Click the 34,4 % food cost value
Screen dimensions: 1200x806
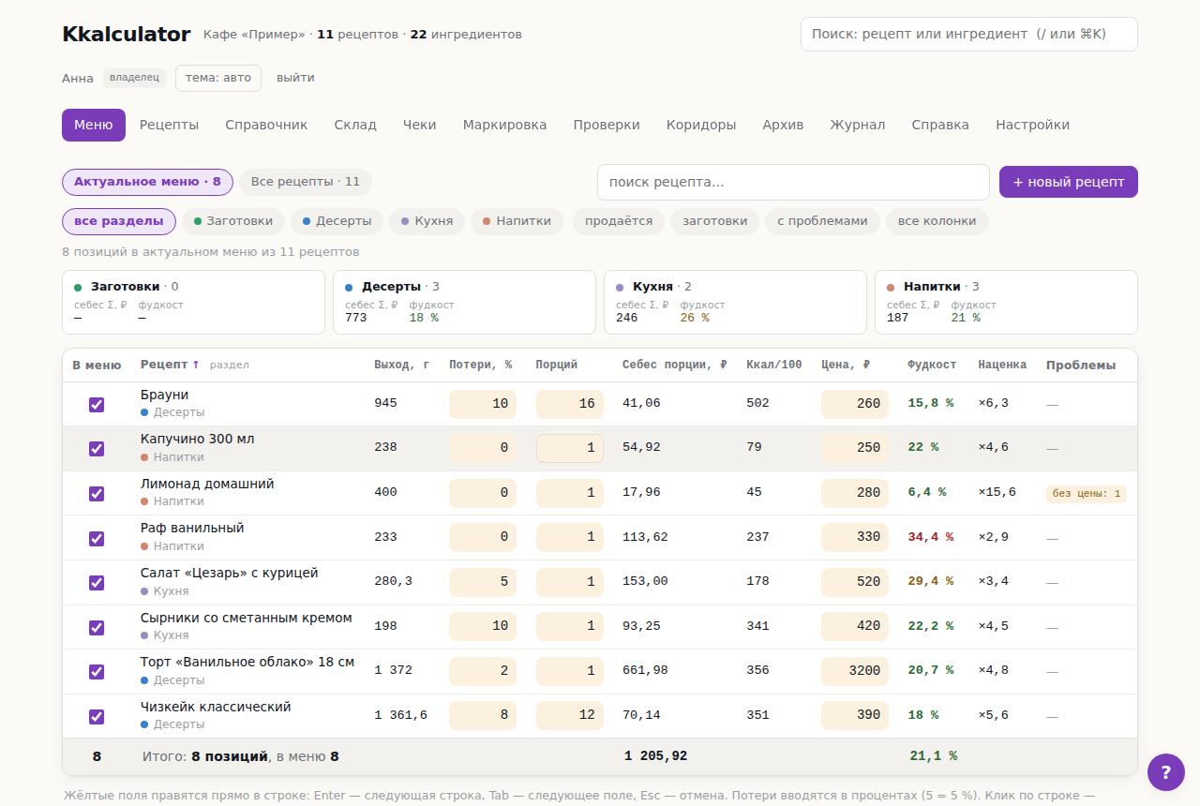coord(931,537)
